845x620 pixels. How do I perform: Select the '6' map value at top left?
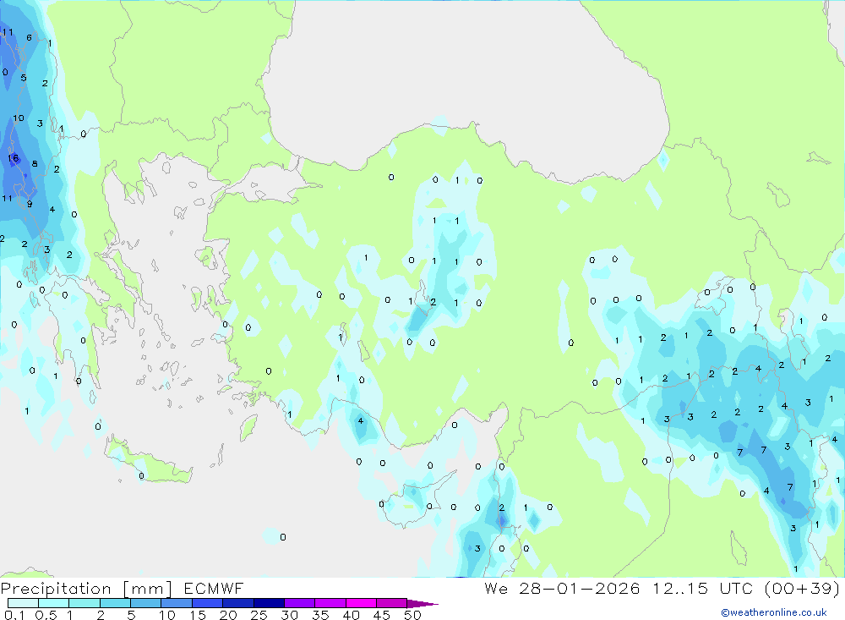tap(29, 38)
